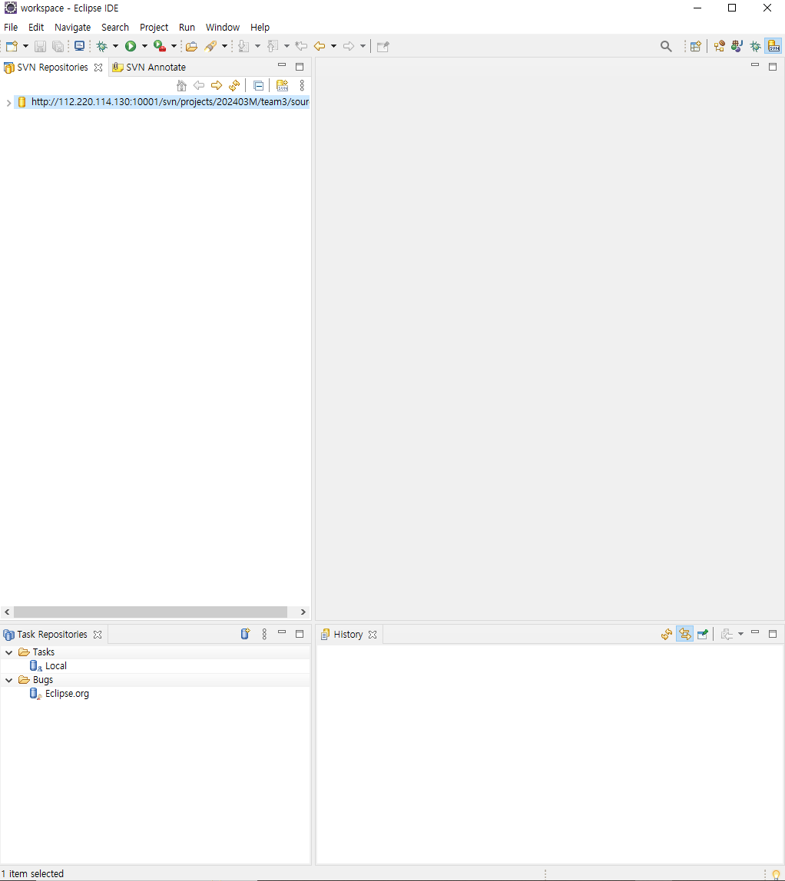
Task: Click the Forward arrow in main toolbar
Action: click(349, 46)
